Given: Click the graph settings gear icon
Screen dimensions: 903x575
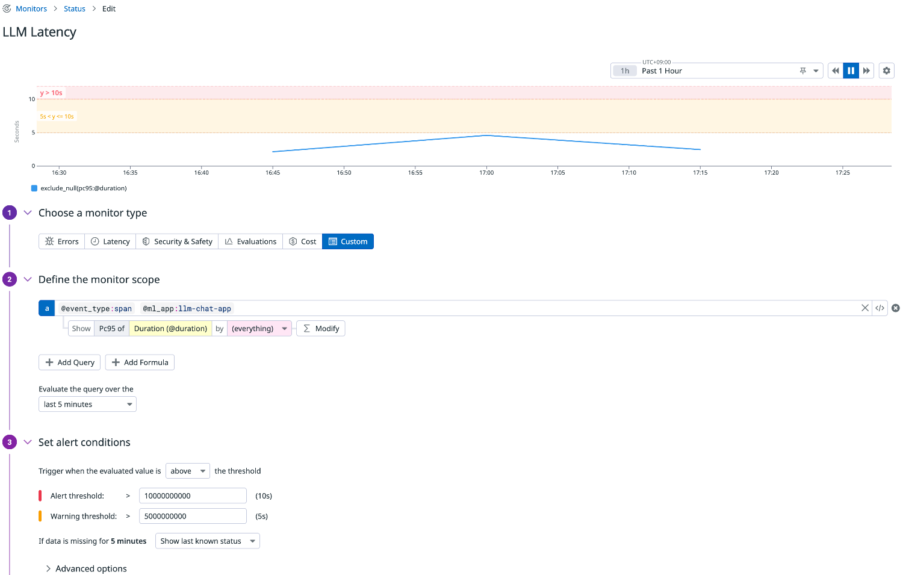Looking at the screenshot, I should pyautogui.click(x=886, y=71).
